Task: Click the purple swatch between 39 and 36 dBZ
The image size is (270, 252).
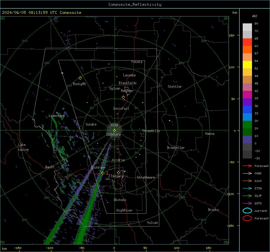Action: (247, 102)
